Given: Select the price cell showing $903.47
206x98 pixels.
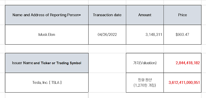Looking at the screenshot, I should click(183, 35).
